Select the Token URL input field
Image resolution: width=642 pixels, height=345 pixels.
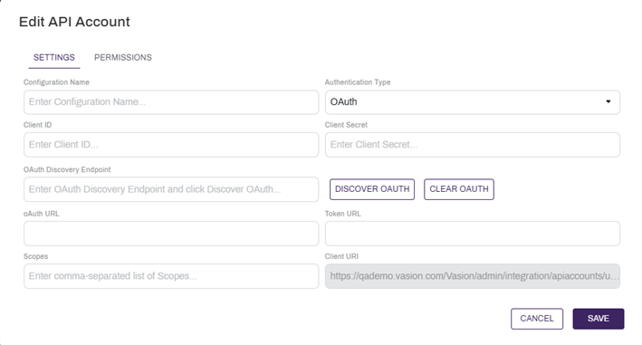click(x=473, y=234)
